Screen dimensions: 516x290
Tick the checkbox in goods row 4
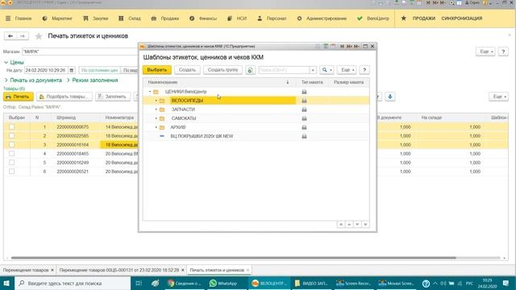[x=12, y=154]
